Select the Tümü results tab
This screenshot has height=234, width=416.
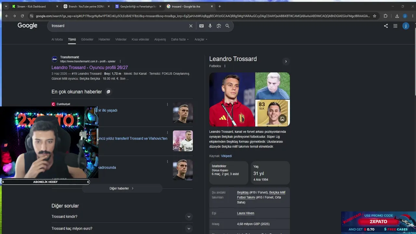[x=72, y=39]
